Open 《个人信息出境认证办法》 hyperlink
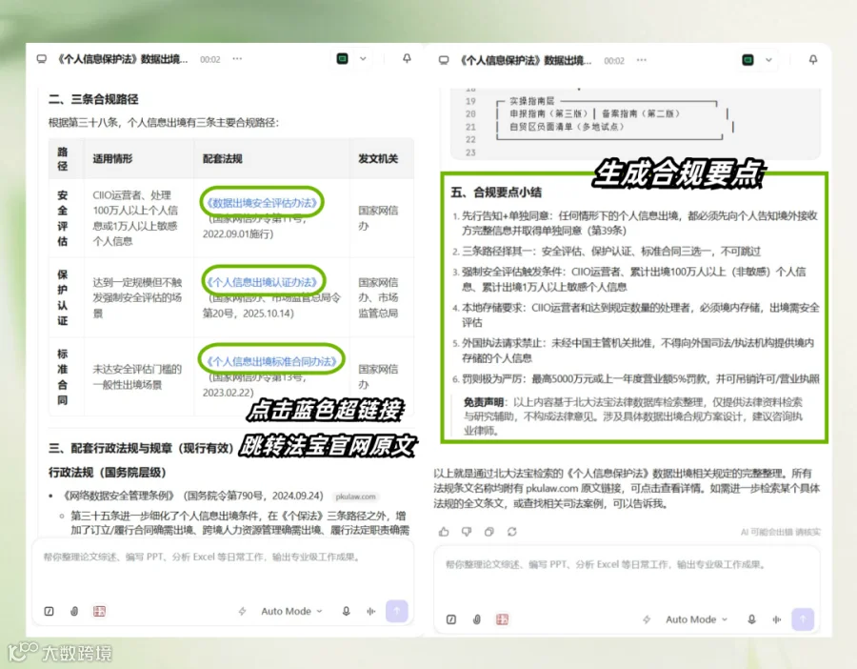The height and width of the screenshot is (669, 857). tap(262, 282)
